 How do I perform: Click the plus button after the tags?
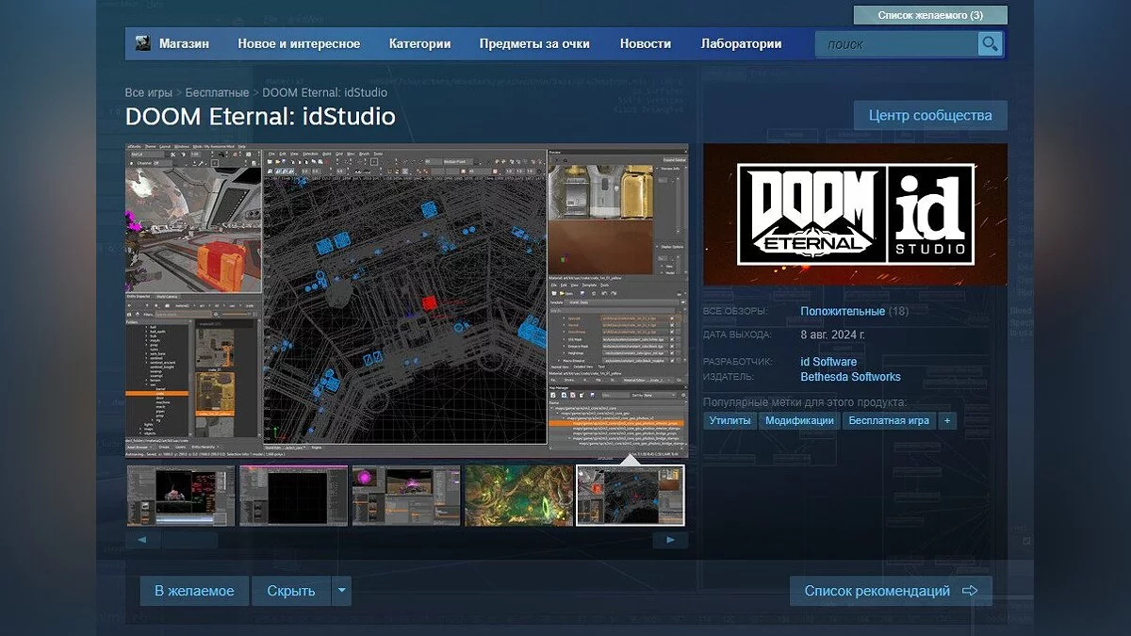tap(947, 421)
